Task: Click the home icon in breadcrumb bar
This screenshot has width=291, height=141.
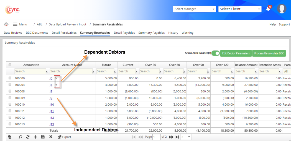Action: click(x=6, y=24)
